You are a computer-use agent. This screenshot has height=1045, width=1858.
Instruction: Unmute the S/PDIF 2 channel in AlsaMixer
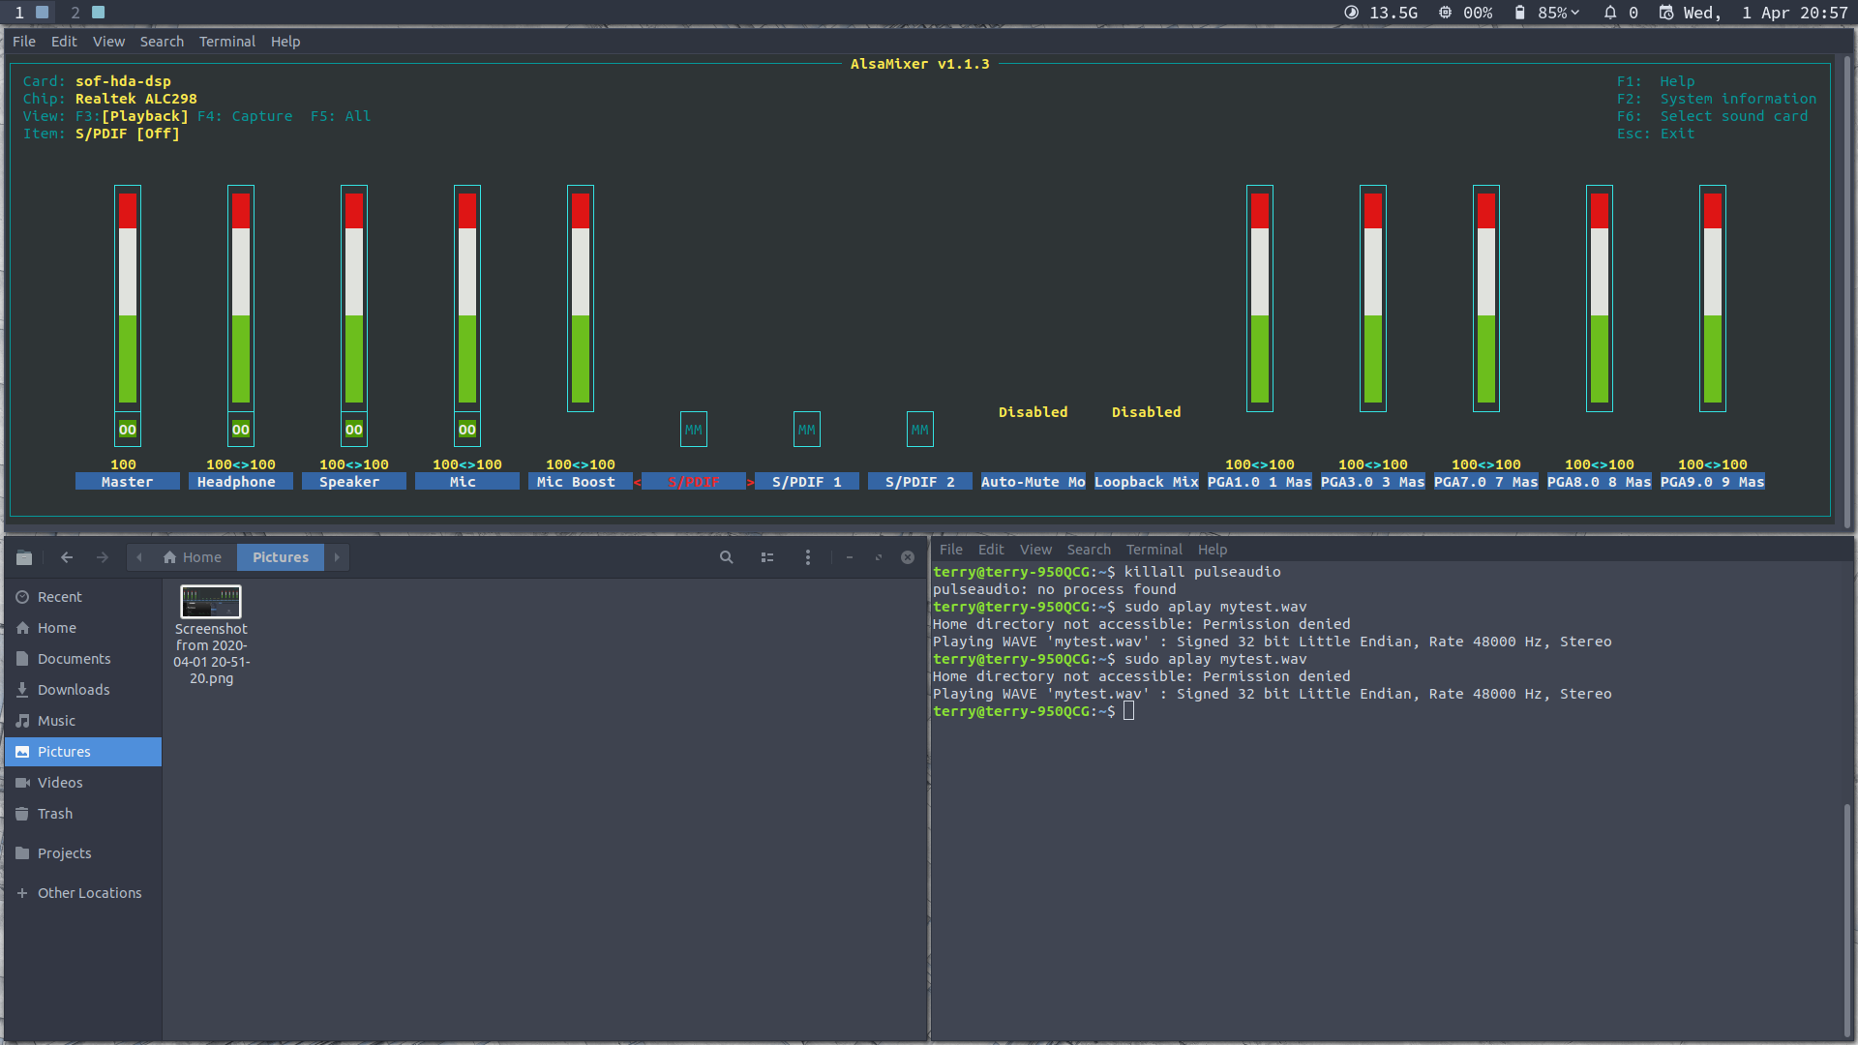click(x=919, y=429)
